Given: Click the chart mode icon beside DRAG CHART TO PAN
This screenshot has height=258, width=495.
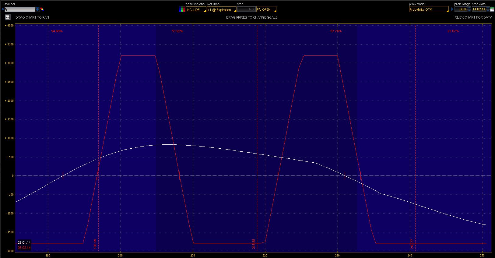Looking at the screenshot, I should tap(8, 17).
